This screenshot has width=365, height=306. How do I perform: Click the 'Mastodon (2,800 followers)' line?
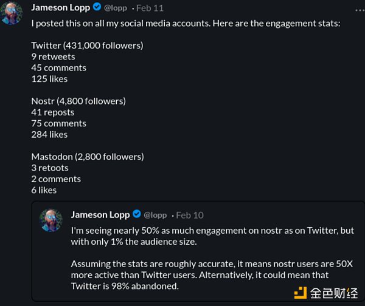[x=88, y=157]
